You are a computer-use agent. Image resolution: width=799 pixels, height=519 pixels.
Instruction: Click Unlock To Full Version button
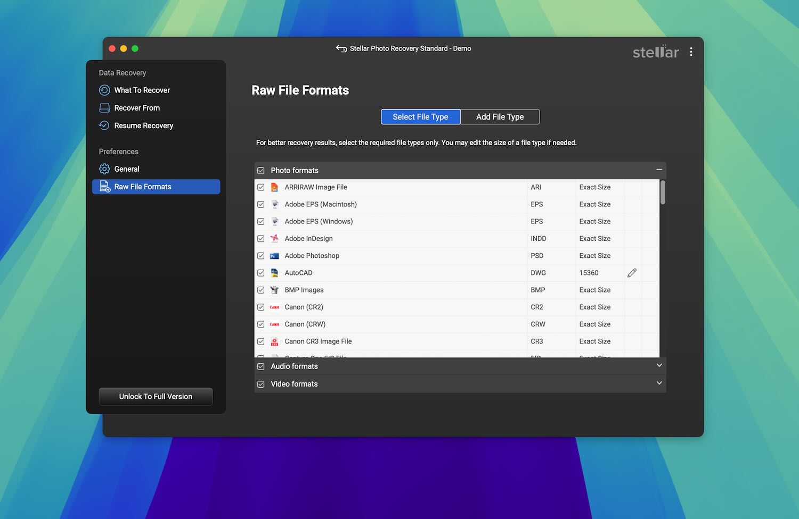156,397
